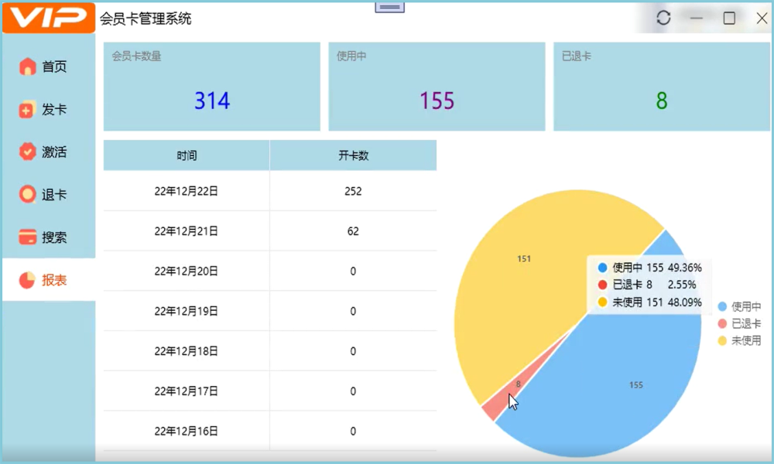774x464 pixels.
Task: Select the 22年12月20日 date cell
Action: [187, 271]
